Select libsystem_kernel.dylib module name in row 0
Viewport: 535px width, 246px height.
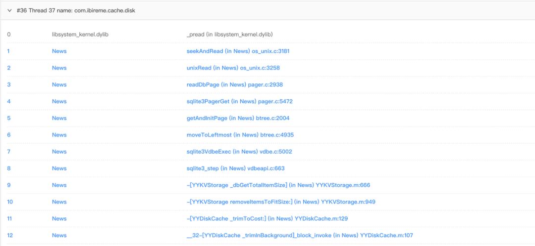(x=80, y=35)
